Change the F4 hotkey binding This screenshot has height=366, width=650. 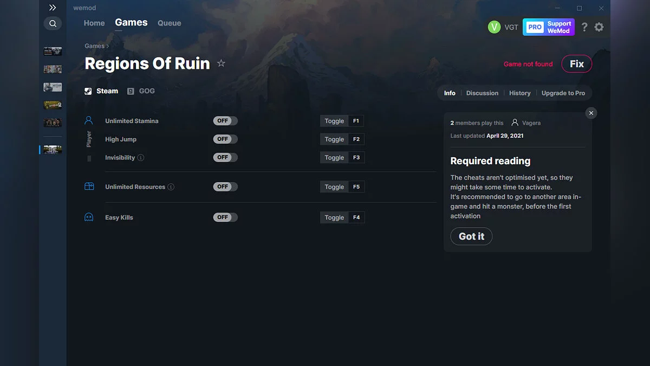(356, 217)
